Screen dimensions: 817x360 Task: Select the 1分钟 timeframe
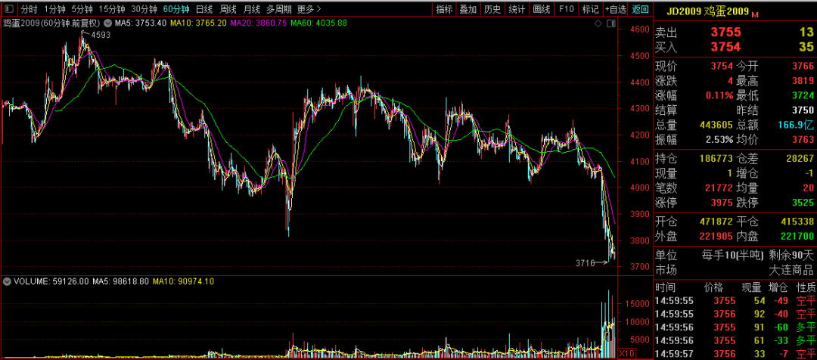[54, 9]
